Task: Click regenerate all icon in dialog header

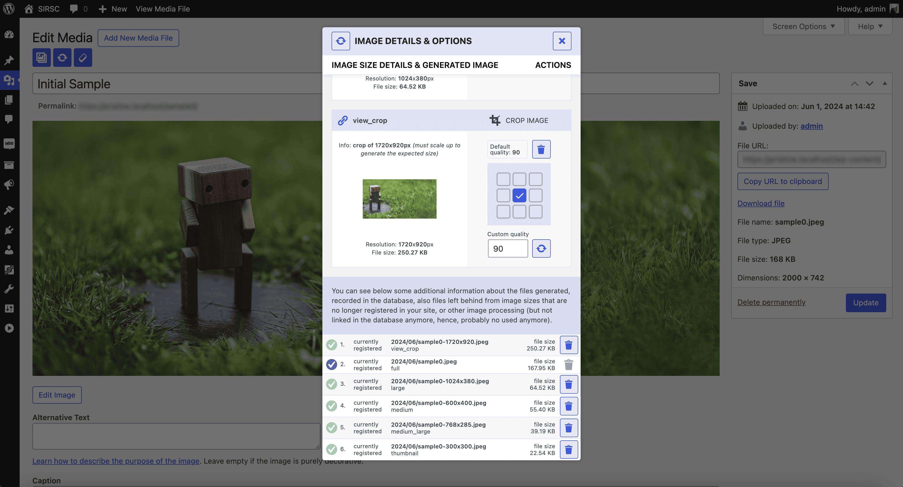Action: 341,41
